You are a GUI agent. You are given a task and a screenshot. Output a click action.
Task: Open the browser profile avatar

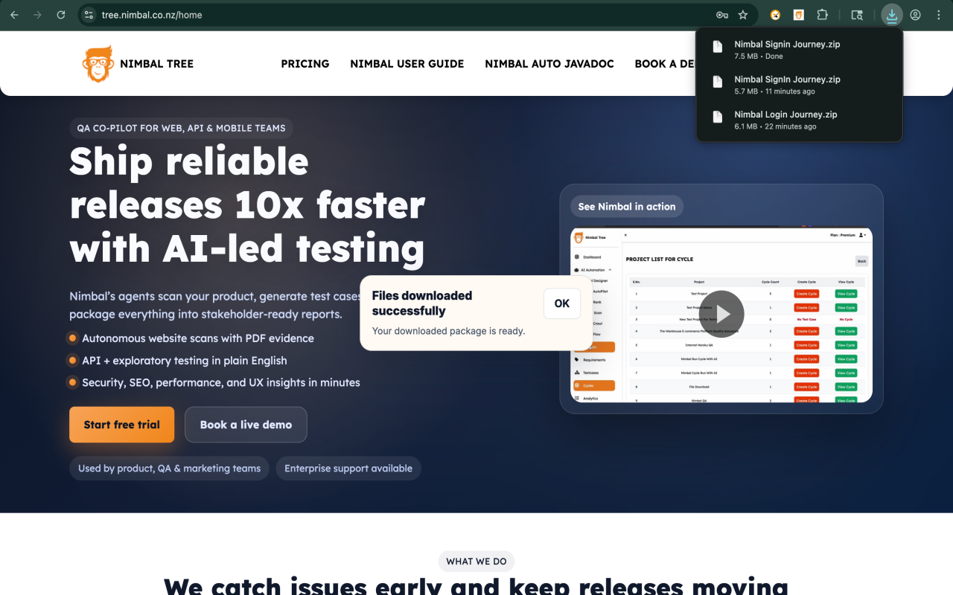click(915, 15)
